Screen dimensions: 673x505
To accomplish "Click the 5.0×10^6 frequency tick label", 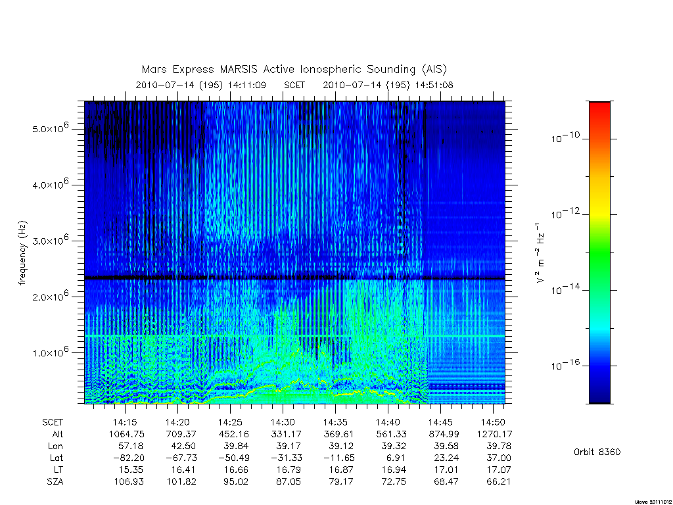I will coord(51,128).
